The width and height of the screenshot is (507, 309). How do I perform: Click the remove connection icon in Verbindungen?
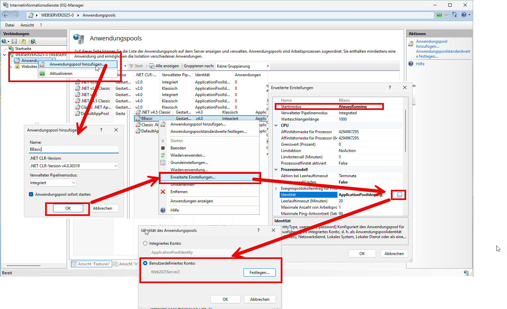point(33,41)
